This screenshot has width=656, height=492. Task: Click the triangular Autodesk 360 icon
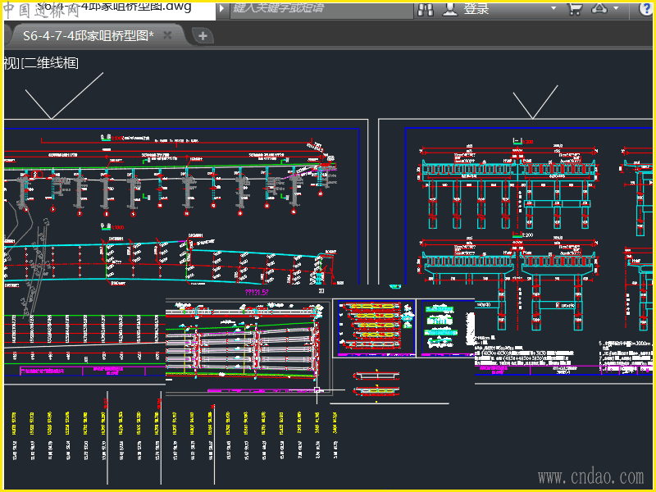[600, 9]
